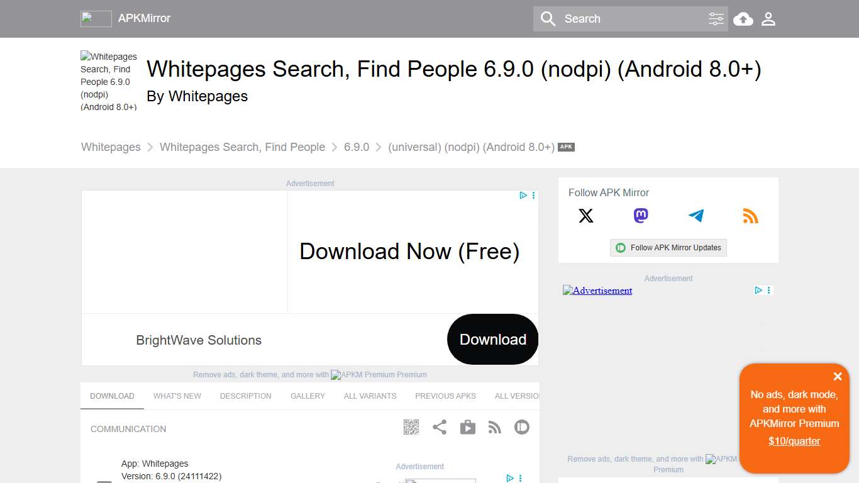Open the RSS feed for this app
Viewport: 859px width, 483px height.
point(494,427)
